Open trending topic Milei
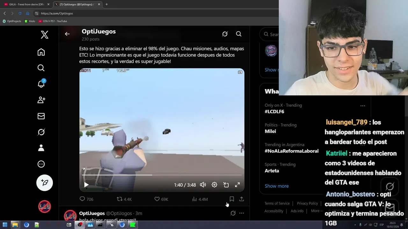Screen dimensions: 408x229 point(270,131)
